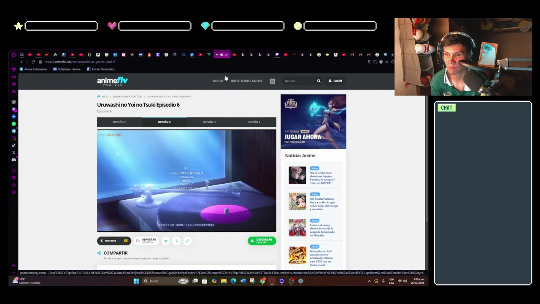Open the Schedule - Anime... bookmark

pyautogui.click(x=68, y=69)
